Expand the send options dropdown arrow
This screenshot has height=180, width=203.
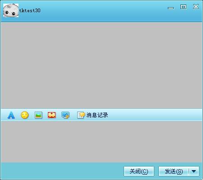194,171
